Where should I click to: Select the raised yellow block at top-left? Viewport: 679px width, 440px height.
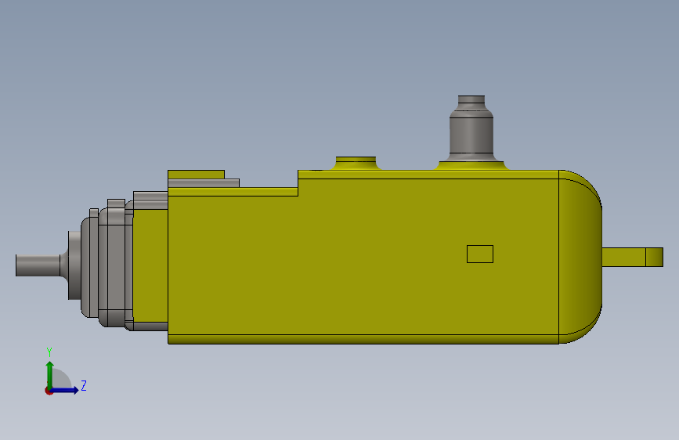[196, 175]
